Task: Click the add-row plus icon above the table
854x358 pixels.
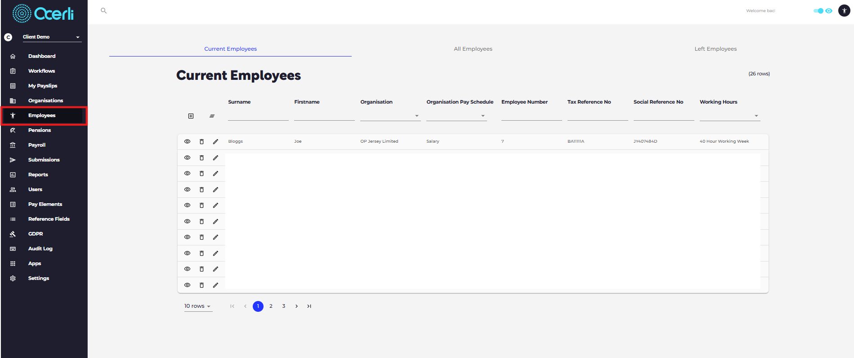Action: click(191, 116)
